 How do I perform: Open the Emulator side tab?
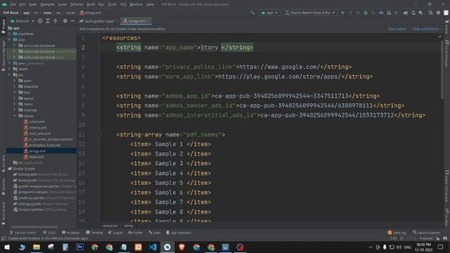tap(447, 217)
